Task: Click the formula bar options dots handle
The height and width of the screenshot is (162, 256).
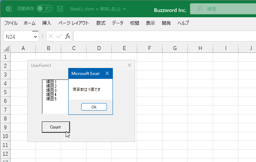Action: pyautogui.click(x=43, y=36)
